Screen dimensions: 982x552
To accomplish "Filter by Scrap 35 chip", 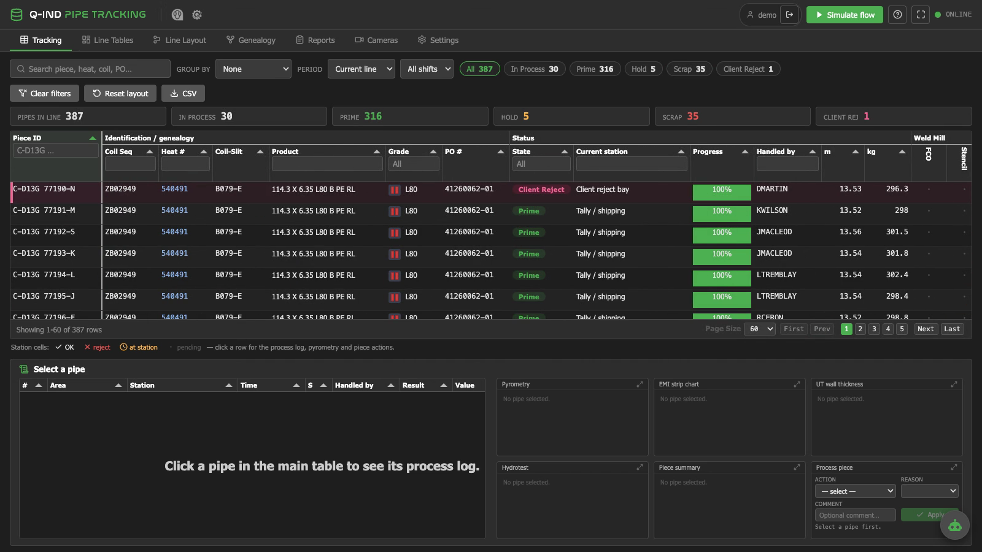I will (689, 69).
